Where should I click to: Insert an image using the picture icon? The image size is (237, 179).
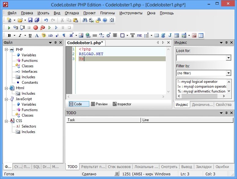(81, 36)
